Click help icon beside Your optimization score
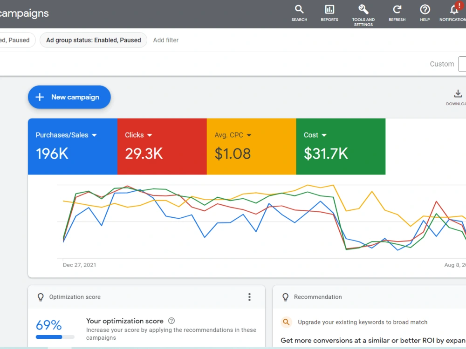 pyautogui.click(x=171, y=321)
